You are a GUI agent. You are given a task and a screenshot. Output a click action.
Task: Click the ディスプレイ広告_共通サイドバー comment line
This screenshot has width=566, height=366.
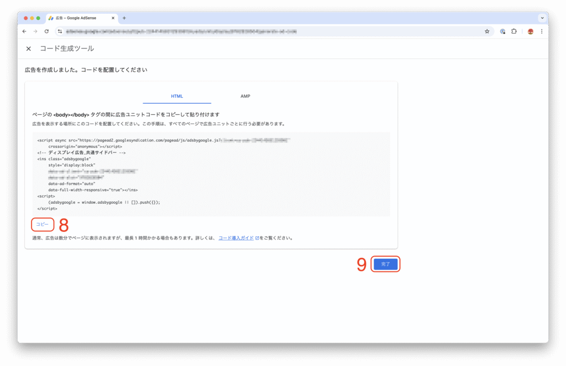coord(82,152)
